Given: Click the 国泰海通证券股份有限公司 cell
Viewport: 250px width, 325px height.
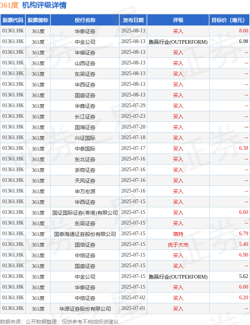Looking at the screenshot, I should pyautogui.click(x=85, y=234).
